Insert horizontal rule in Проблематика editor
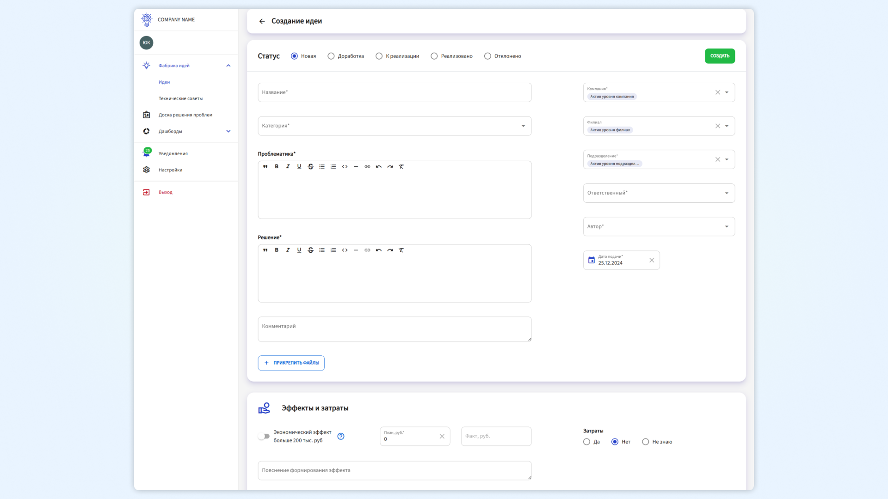Image resolution: width=888 pixels, height=499 pixels. click(x=356, y=167)
